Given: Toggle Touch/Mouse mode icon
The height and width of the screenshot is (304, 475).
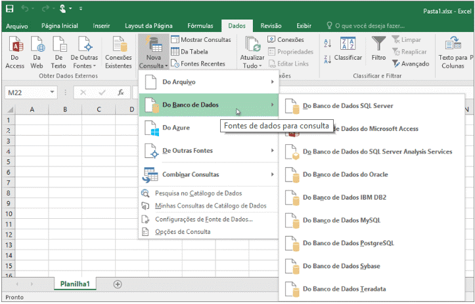Looking at the screenshot, I should coord(62,9).
